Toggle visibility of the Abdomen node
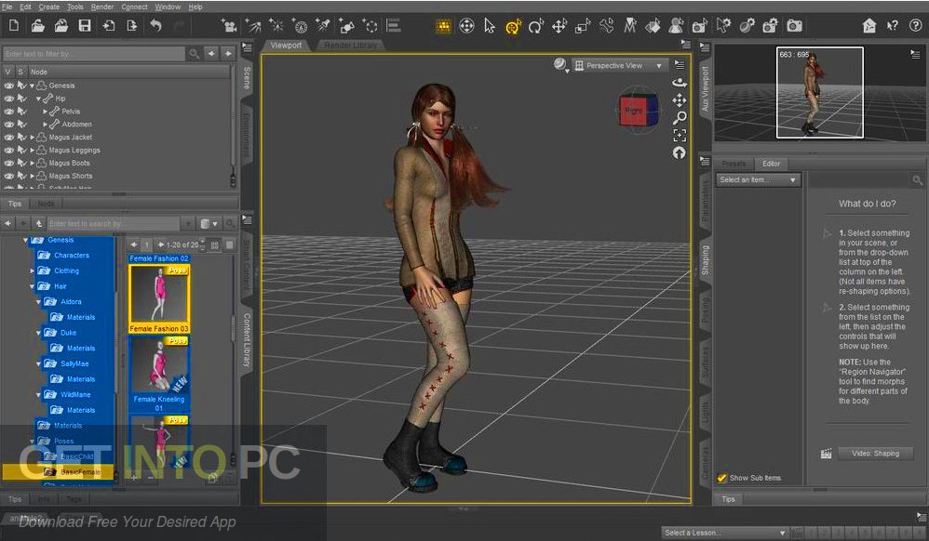 [x=9, y=125]
